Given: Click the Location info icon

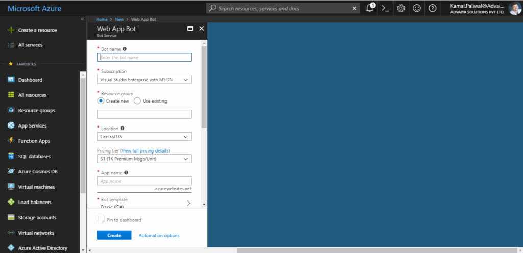Looking at the screenshot, I should click(122, 128).
